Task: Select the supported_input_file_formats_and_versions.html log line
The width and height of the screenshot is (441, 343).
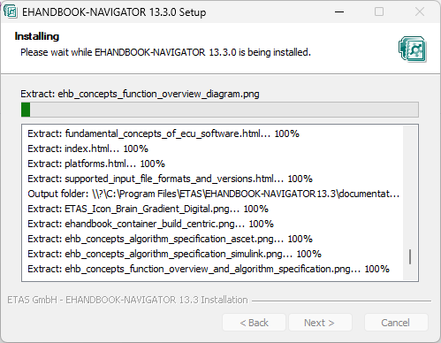Action: (170, 179)
